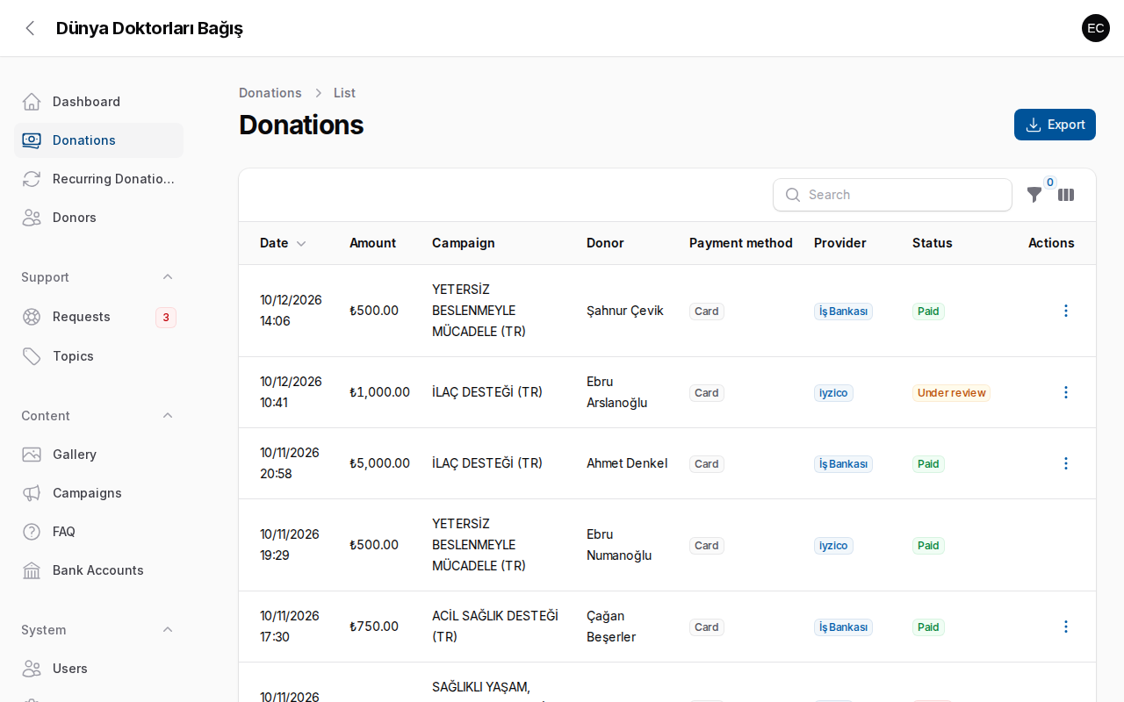Toggle columns with the column layout icon
Screen dimensions: 1124x702
[1066, 195]
